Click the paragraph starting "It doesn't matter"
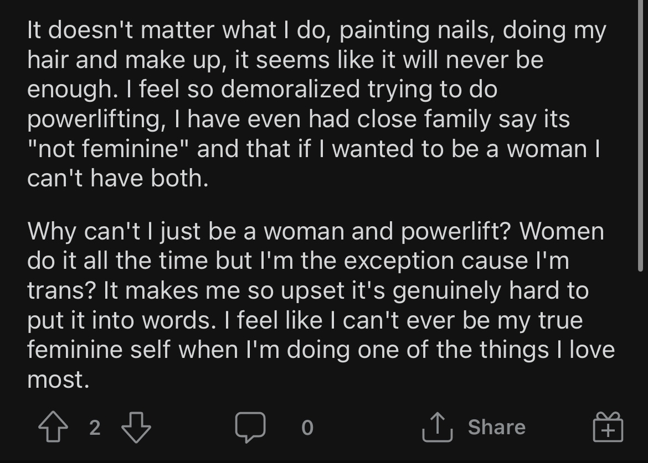This screenshot has height=463, width=648. tap(317, 104)
